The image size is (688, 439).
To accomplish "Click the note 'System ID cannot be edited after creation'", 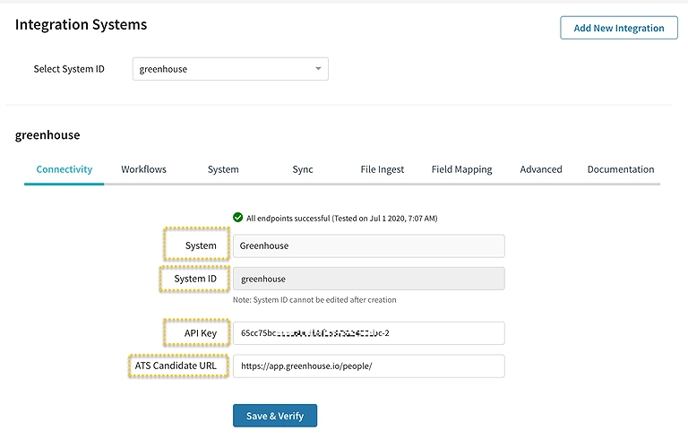I will point(314,300).
